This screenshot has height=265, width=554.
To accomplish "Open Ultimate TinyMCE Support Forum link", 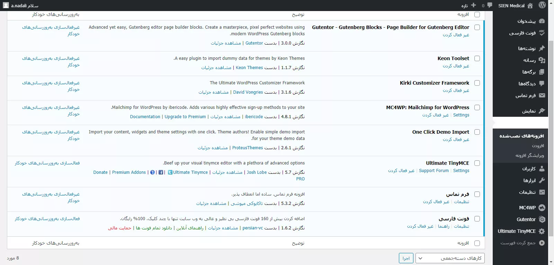I will coord(434,171).
